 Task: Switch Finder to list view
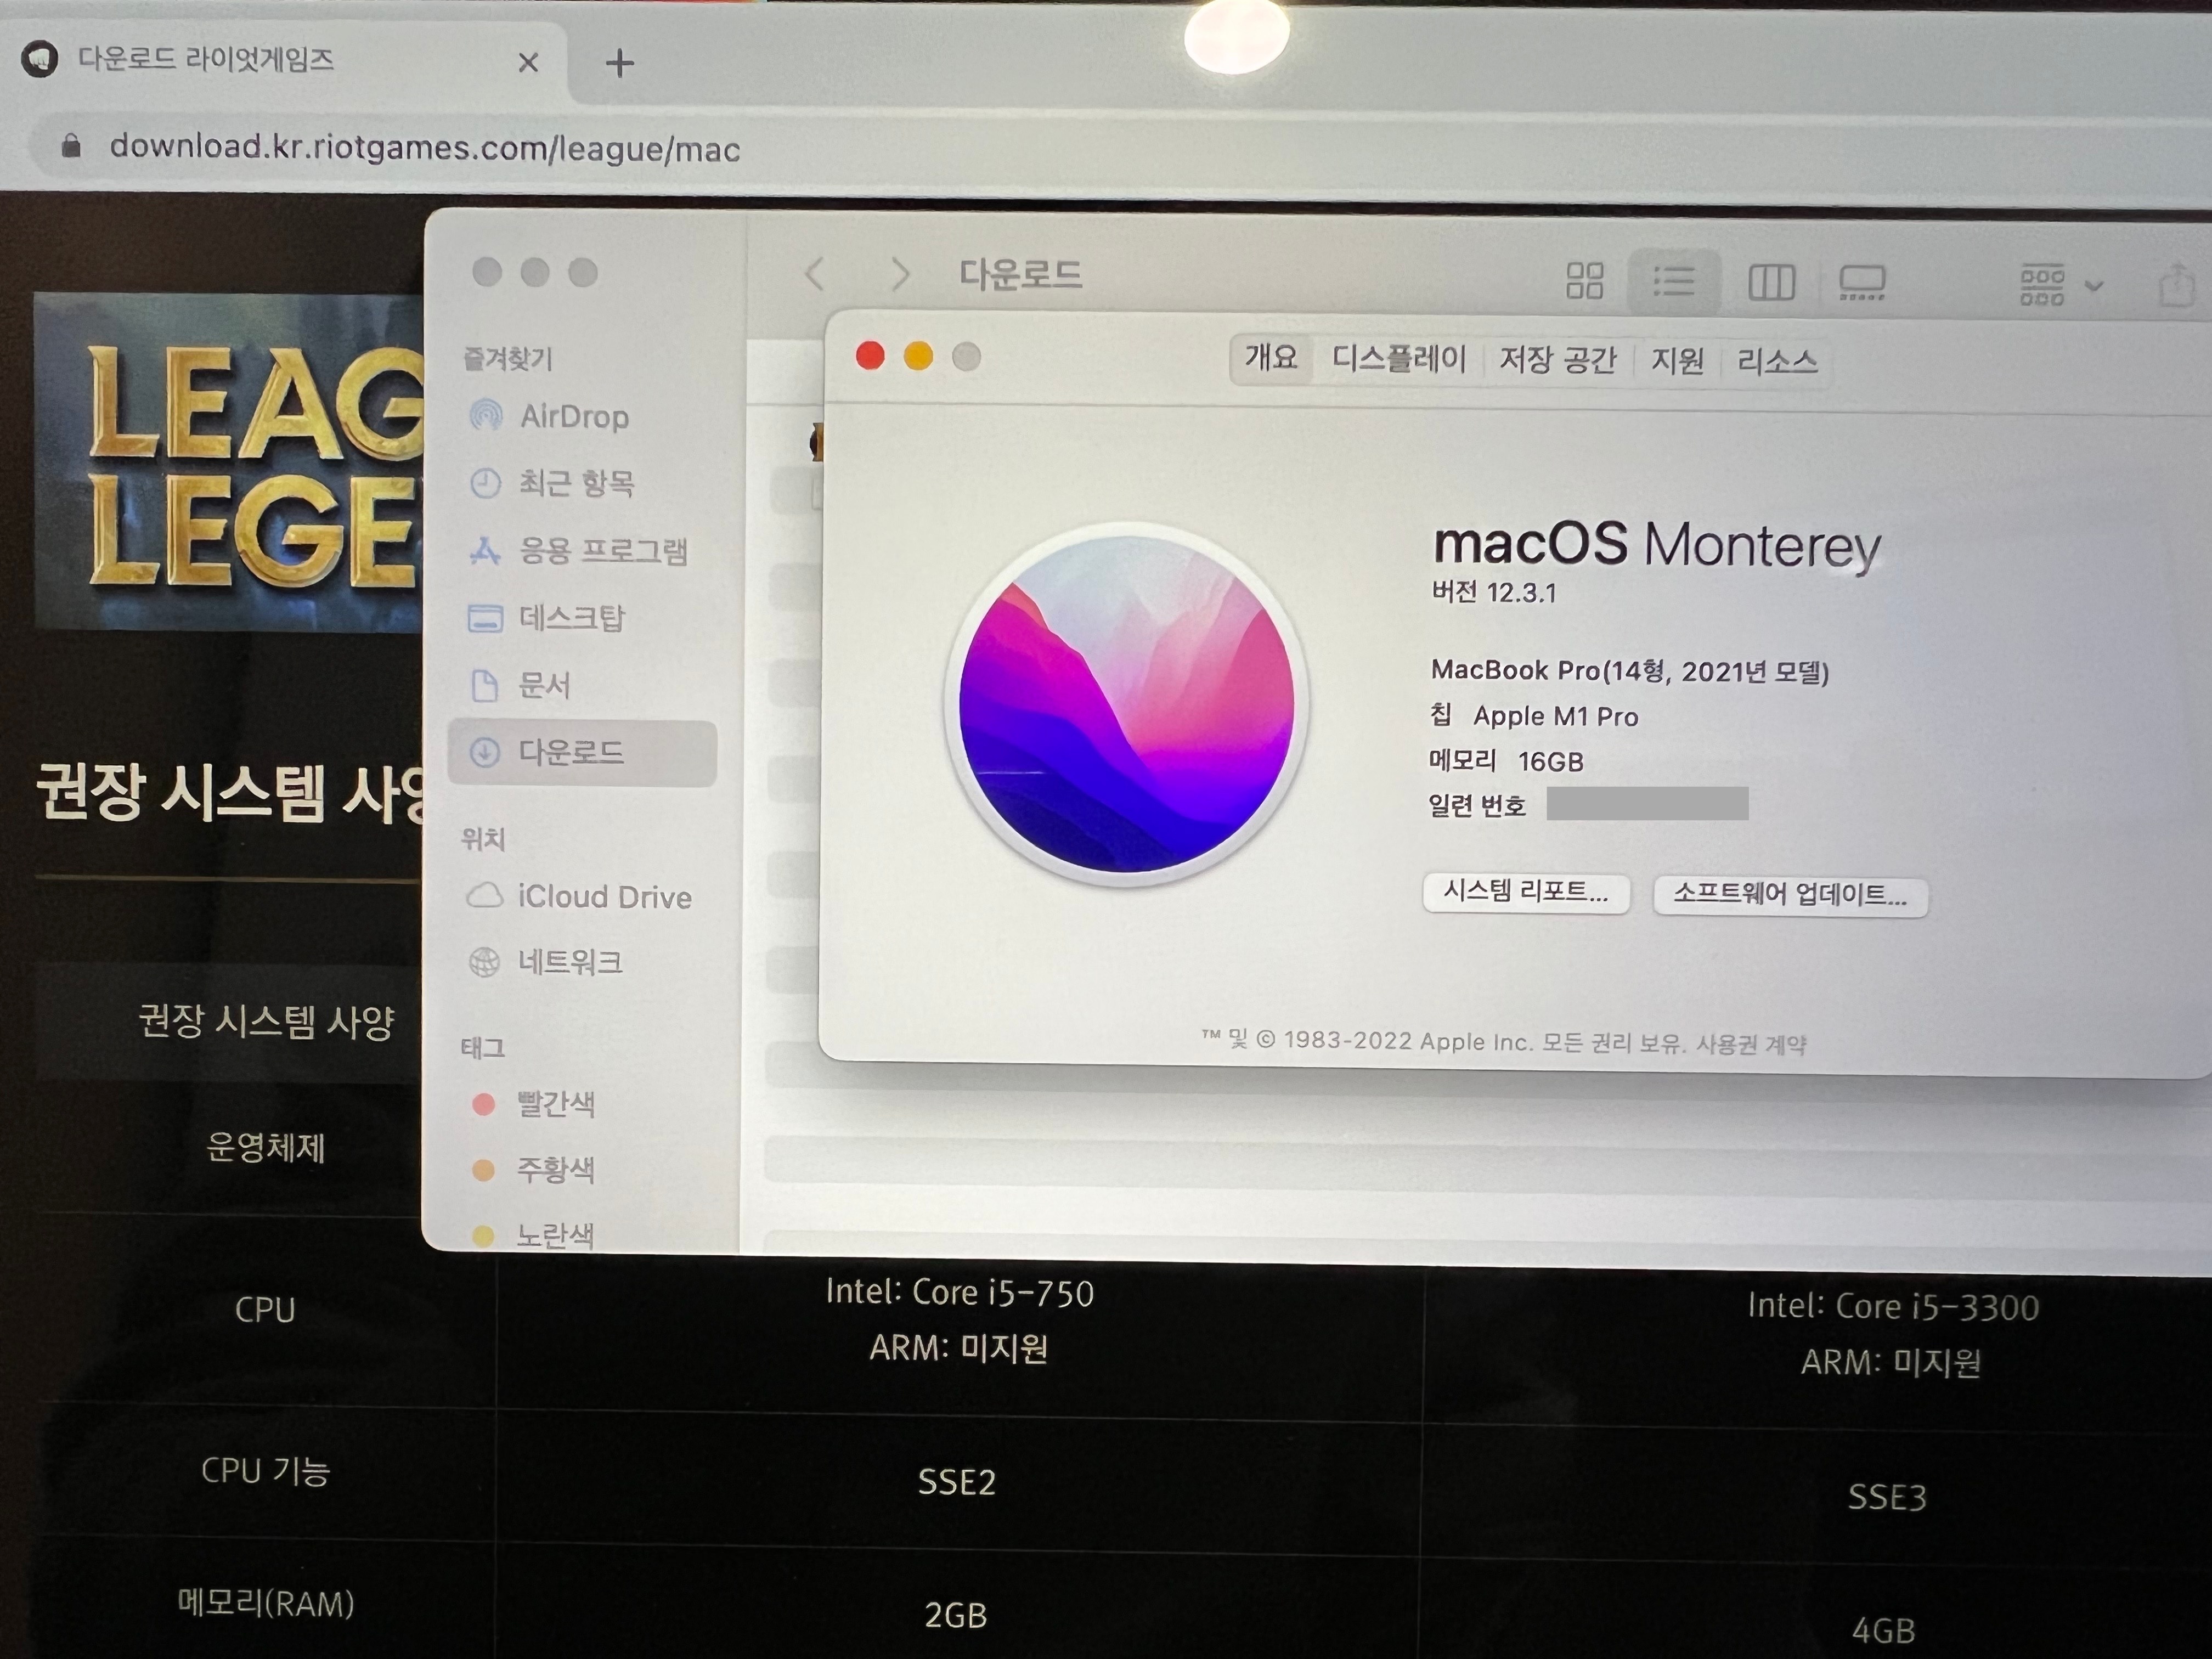1674,281
